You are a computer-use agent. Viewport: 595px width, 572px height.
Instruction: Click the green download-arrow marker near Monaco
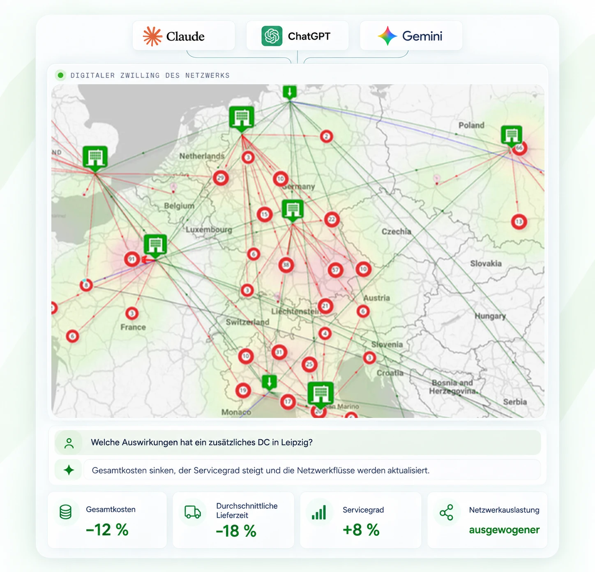pos(270,382)
